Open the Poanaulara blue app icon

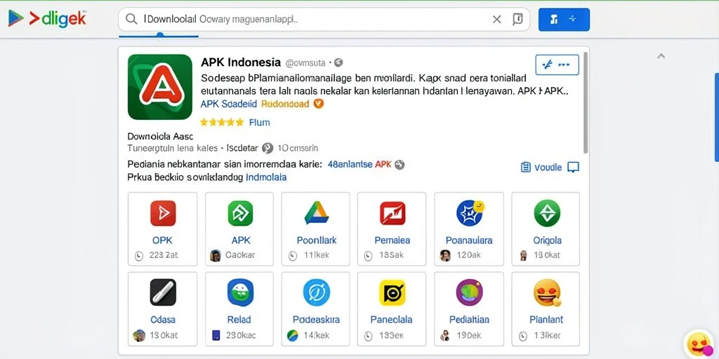(470, 213)
